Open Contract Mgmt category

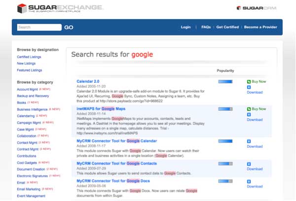(x=28, y=149)
